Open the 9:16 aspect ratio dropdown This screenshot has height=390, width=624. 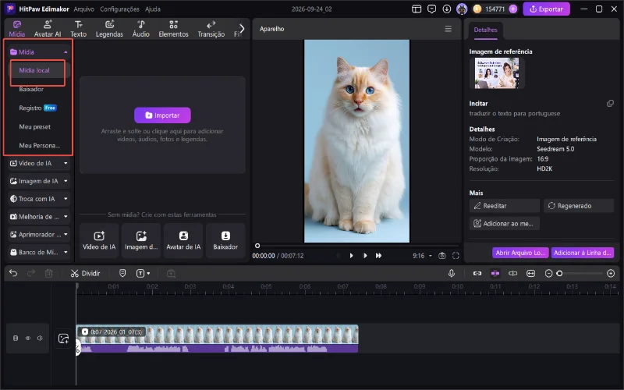click(422, 256)
